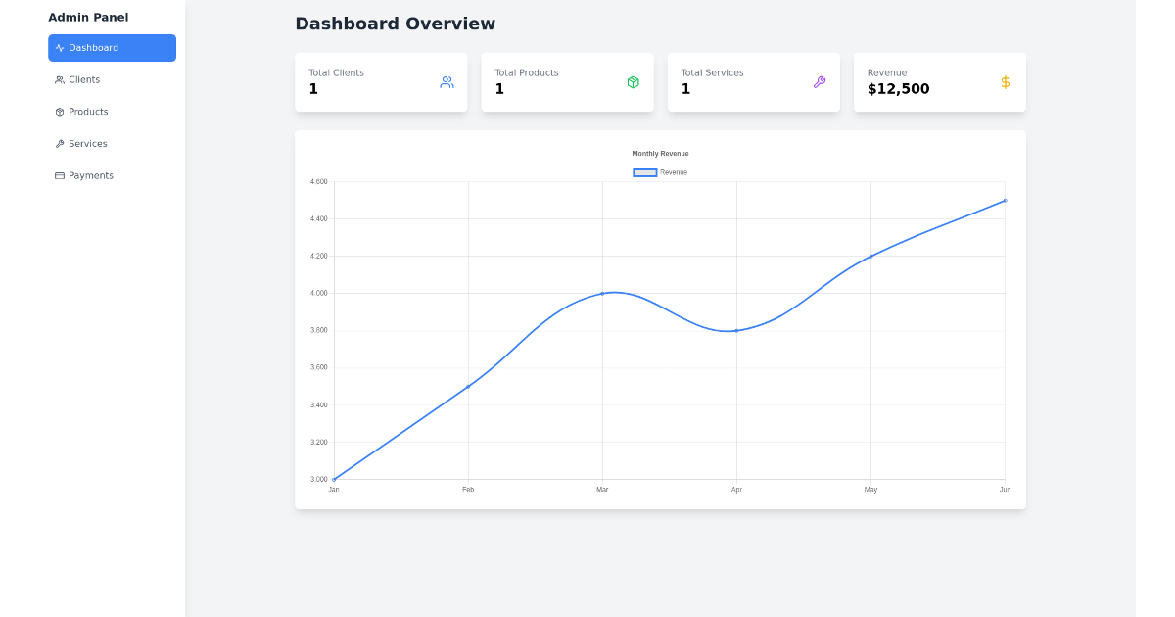The width and height of the screenshot is (1175, 617).
Task: Click the Payments card icon in the sidebar
Action: (59, 175)
